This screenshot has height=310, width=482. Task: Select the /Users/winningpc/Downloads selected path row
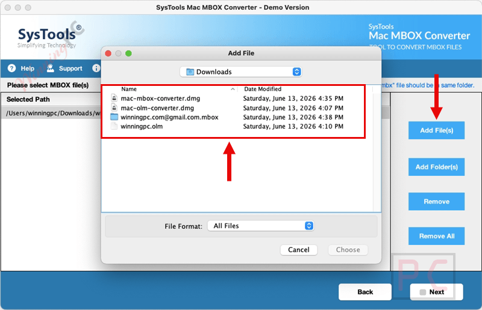click(51, 113)
